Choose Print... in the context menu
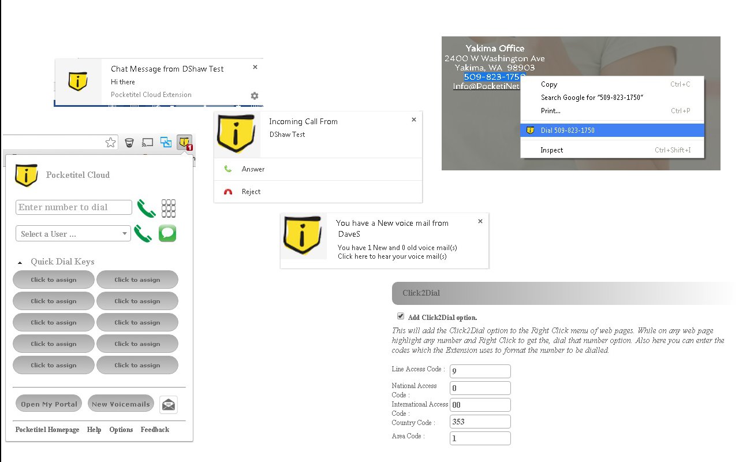Viewport: 739px width, 462px height. pos(613,111)
